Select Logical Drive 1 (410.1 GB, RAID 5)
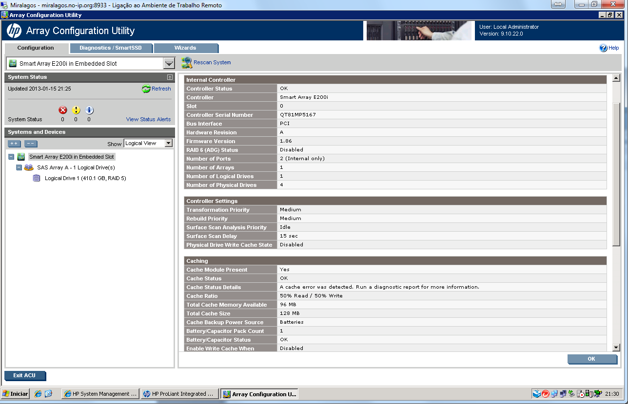Screen dimensions: 628x404 click(x=85, y=178)
